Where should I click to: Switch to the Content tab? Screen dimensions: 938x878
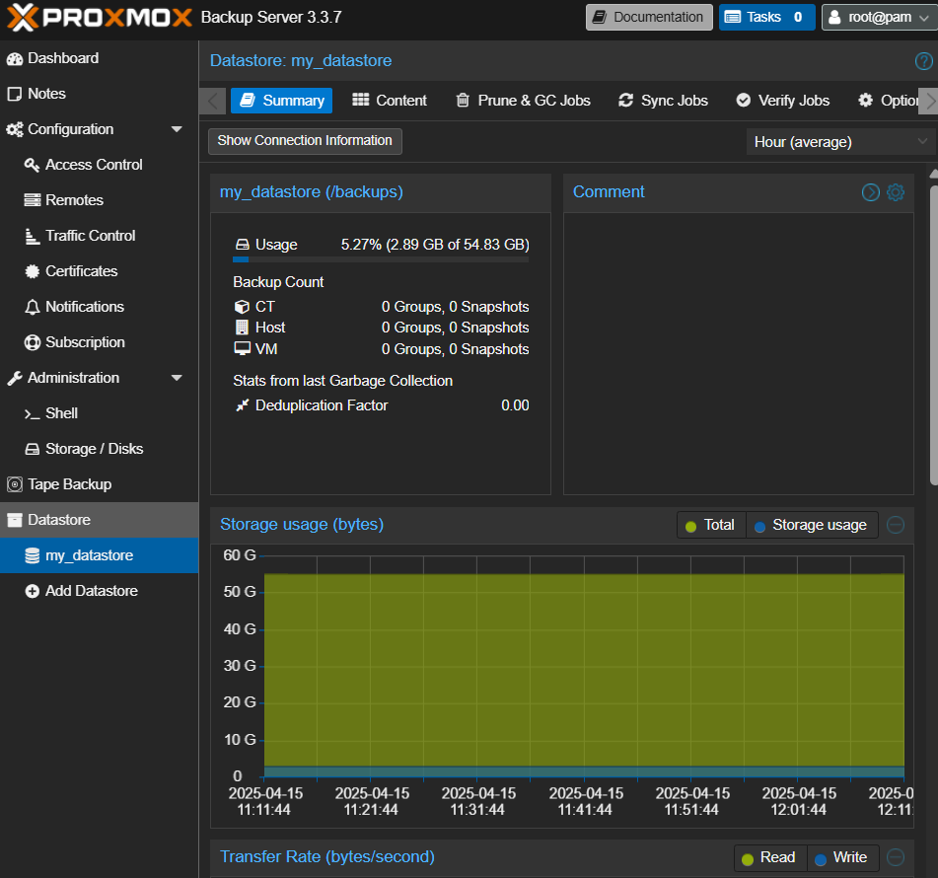click(390, 101)
